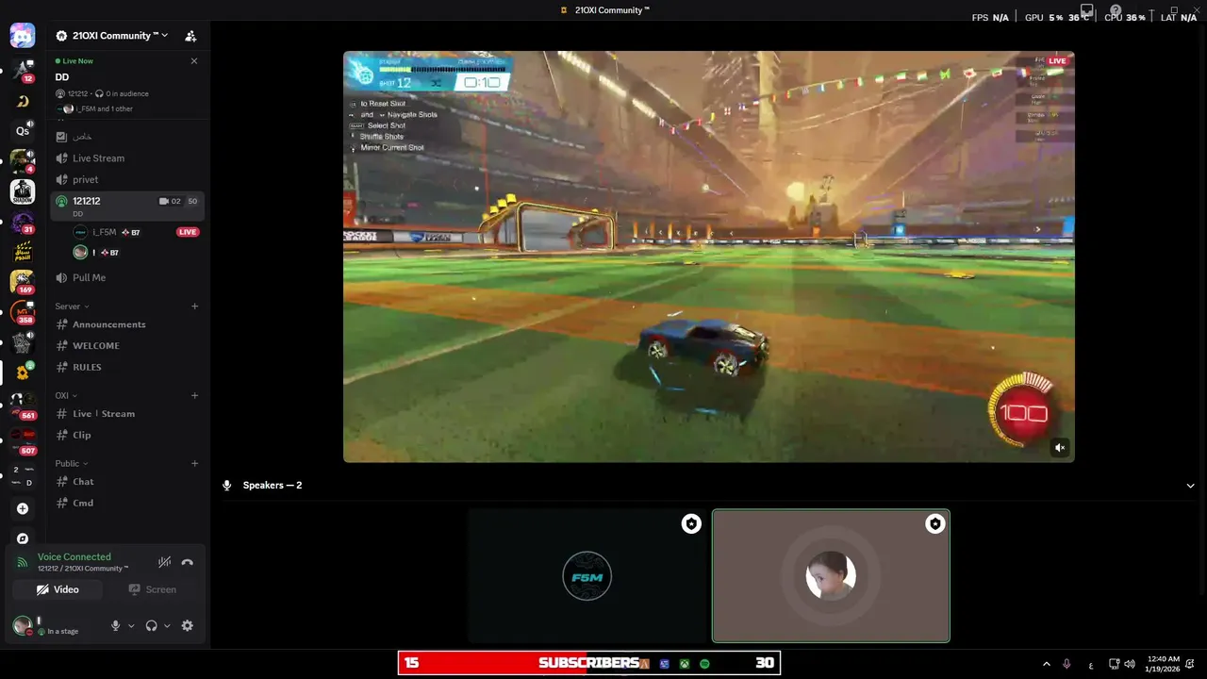Image resolution: width=1207 pixels, height=679 pixels.
Task: Collapse the Public category
Action: coord(71,464)
